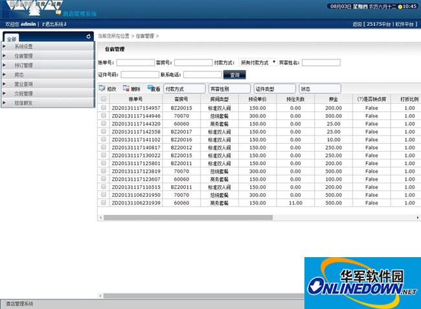The image size is (421, 309).
Task: Click the 客房号 input field
Action: click(193, 63)
